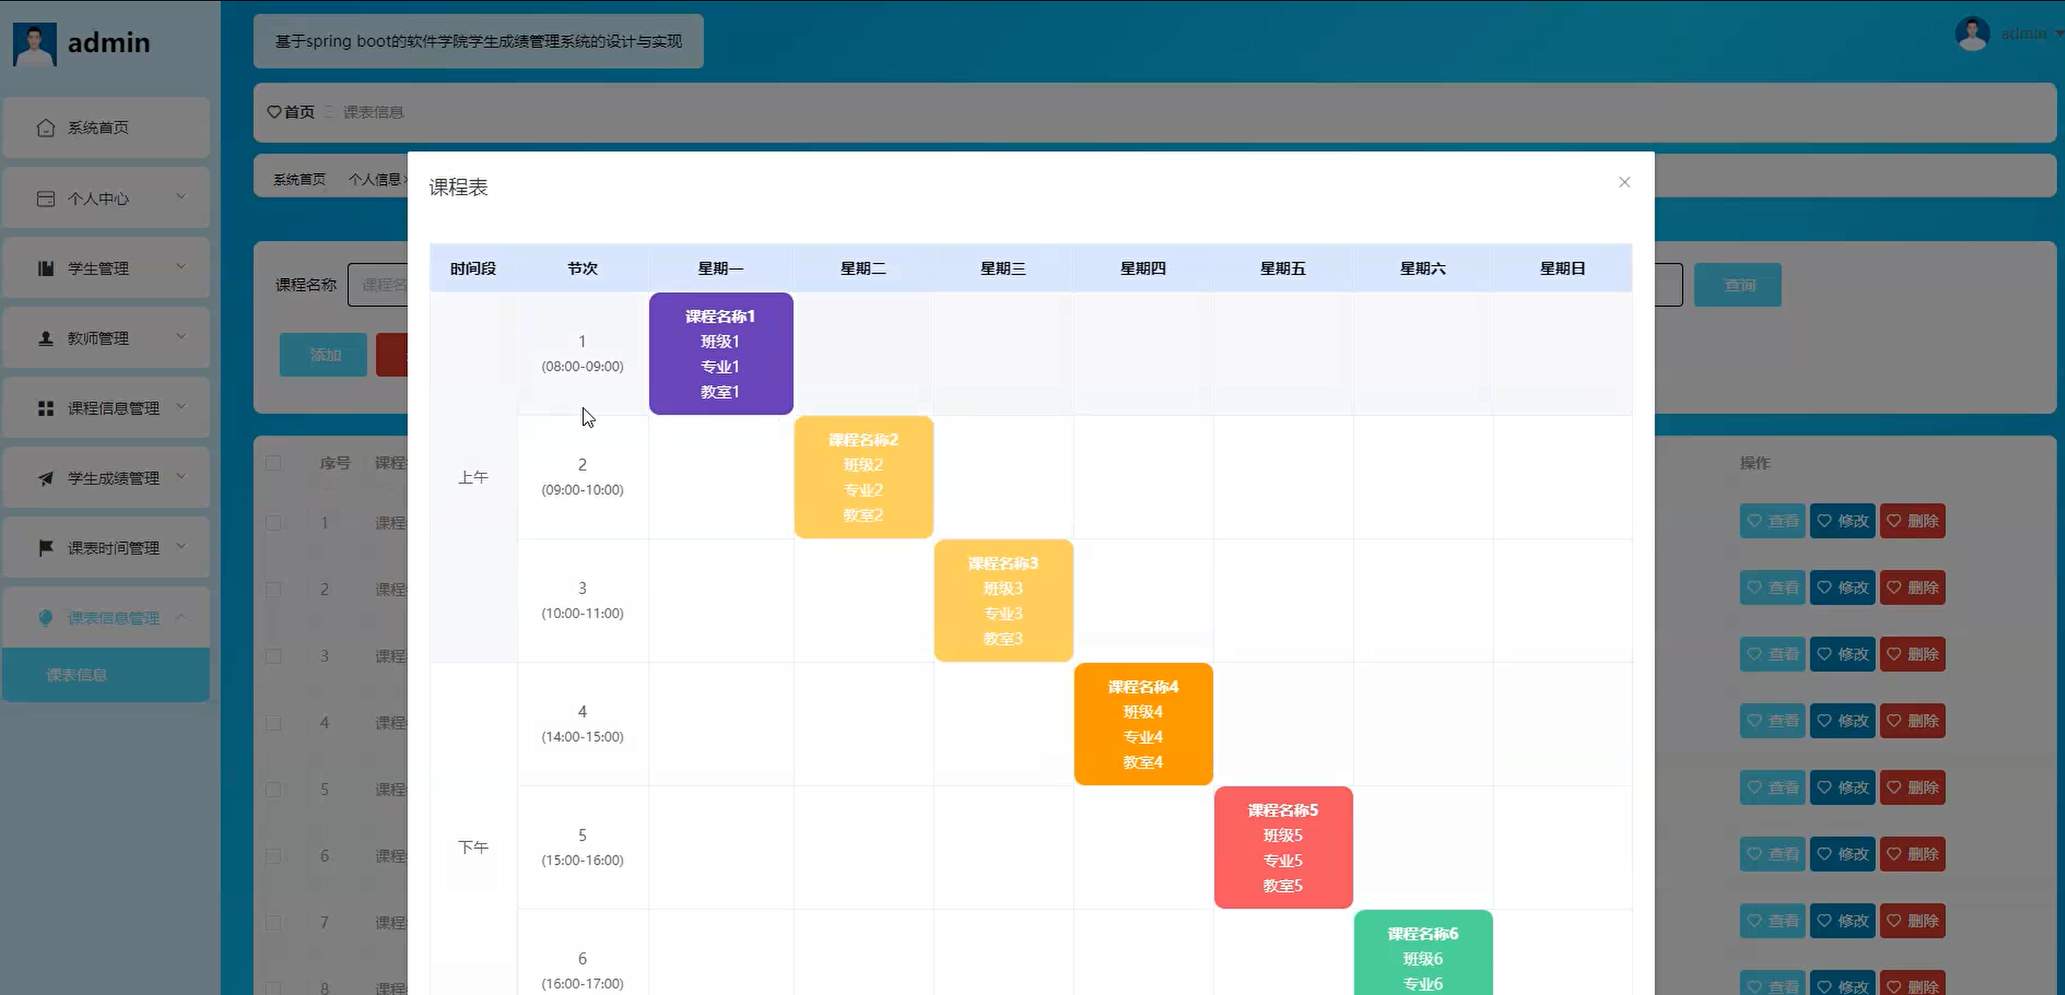Collapse the 课表信息管理 menu chevron
The height and width of the screenshot is (995, 2065).
(181, 616)
